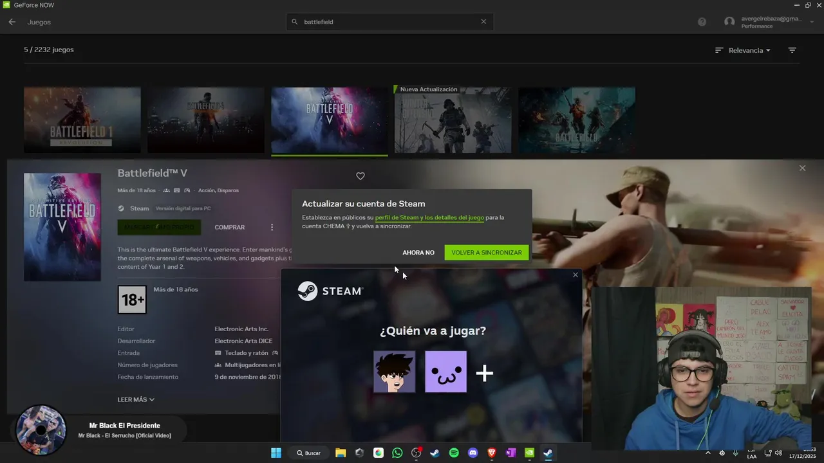The height and width of the screenshot is (463, 824).
Task: Open the account menu for avergelrebaza
Action: pos(769,22)
